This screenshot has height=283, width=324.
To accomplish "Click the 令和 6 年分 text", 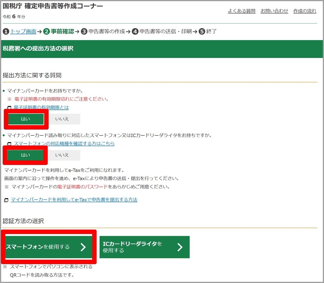I will [x=14, y=17].
